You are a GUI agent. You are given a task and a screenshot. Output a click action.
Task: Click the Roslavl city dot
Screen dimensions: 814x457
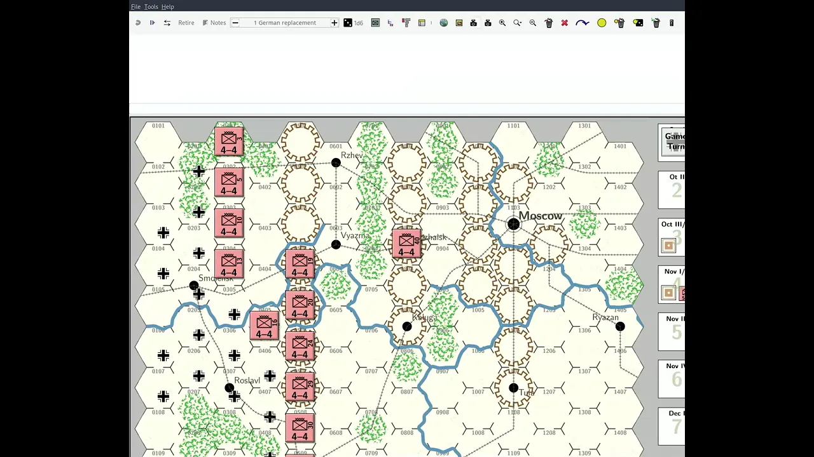(229, 388)
